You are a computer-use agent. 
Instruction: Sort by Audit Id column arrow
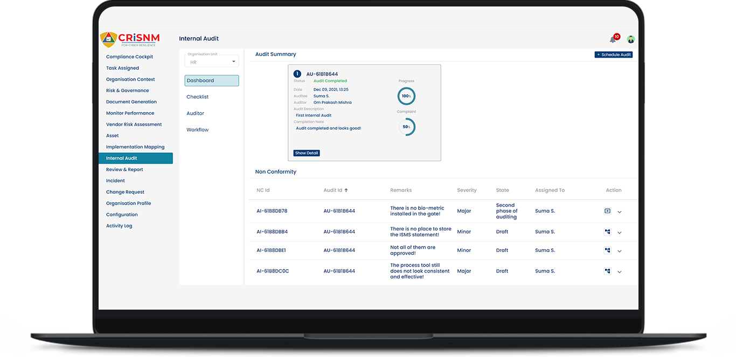[x=346, y=190]
